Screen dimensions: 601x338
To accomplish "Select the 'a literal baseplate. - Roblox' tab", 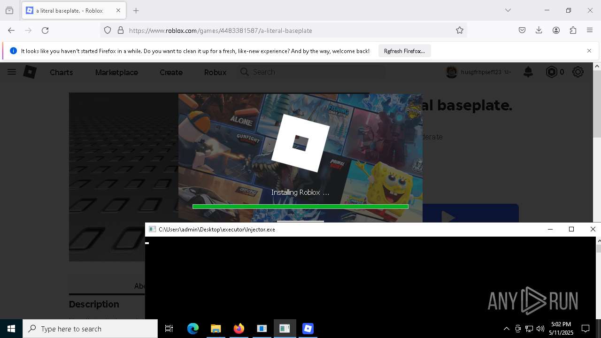I will tap(73, 10).
